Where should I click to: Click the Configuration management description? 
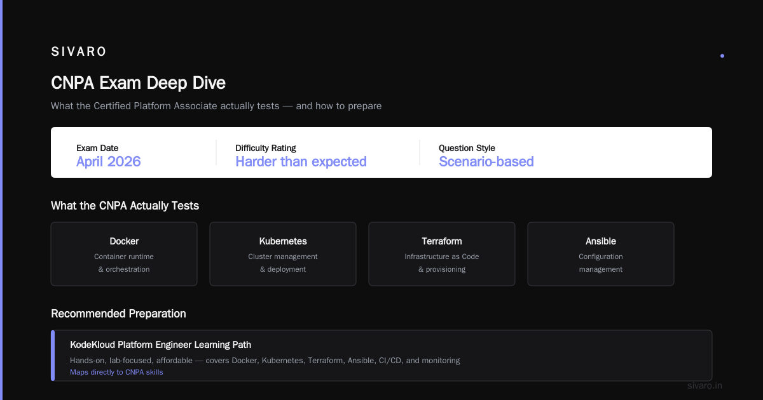(601, 263)
